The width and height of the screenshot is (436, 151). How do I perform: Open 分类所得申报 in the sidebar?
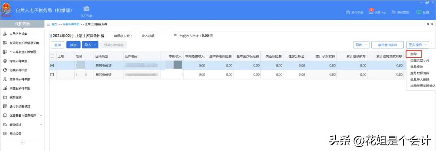18,70
